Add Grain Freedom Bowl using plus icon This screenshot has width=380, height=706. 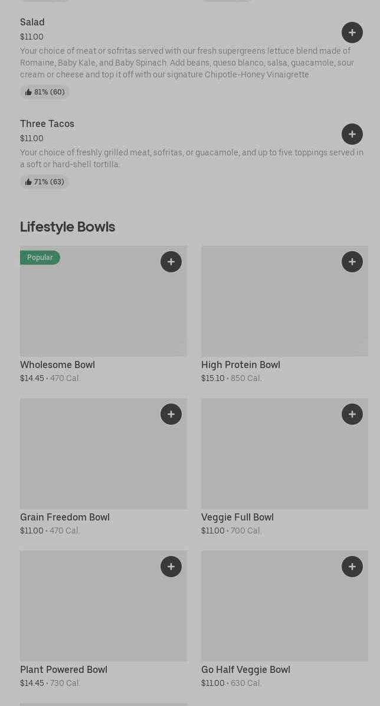tap(171, 414)
